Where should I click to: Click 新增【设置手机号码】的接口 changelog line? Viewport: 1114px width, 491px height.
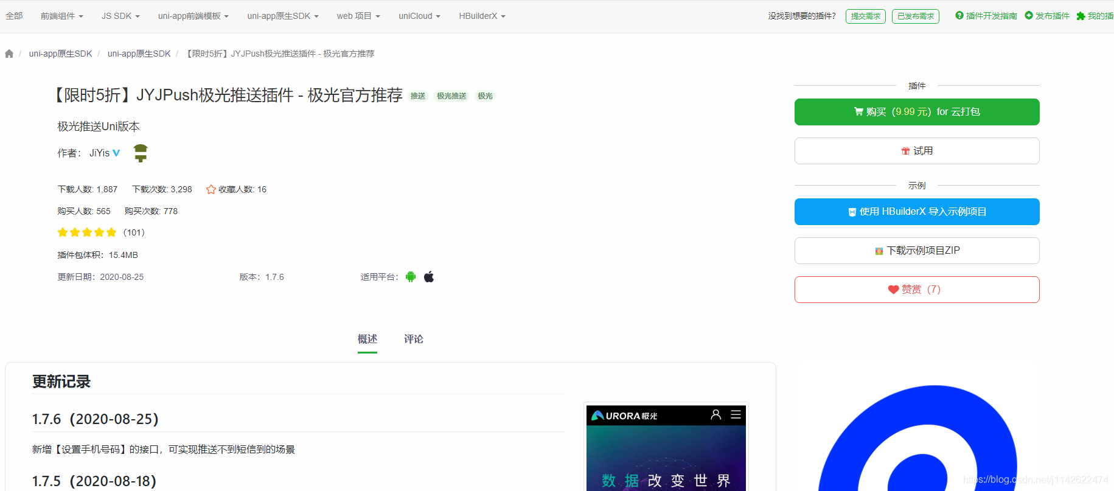164,450
